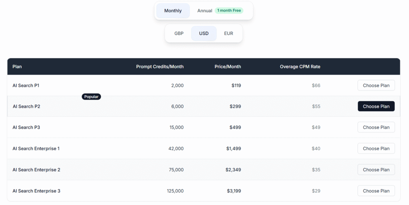The width and height of the screenshot is (409, 205).
Task: Click the 42,000 credits value
Action: coord(176,148)
